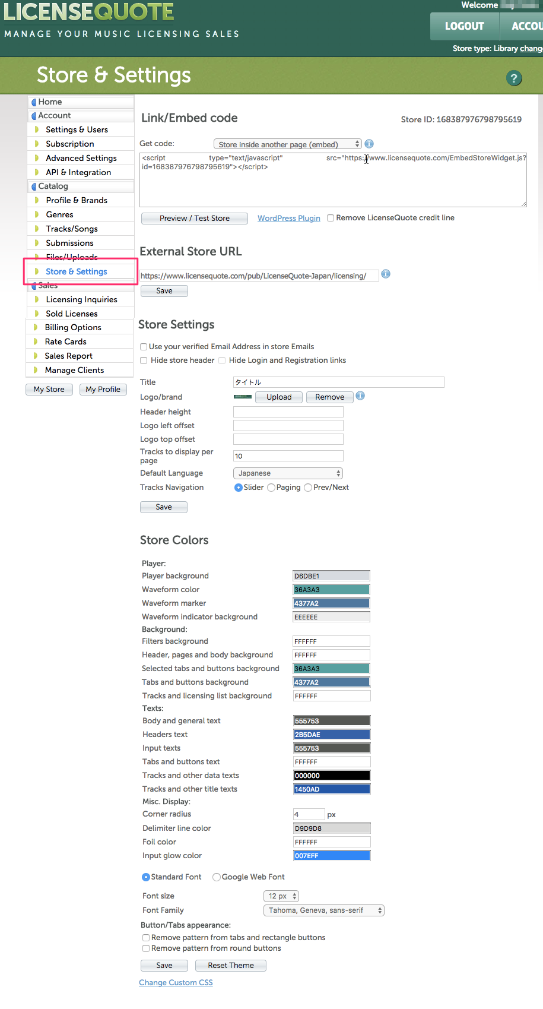The height and width of the screenshot is (1009, 543).
Task: Choose the Google Web Font option
Action: [x=217, y=877]
